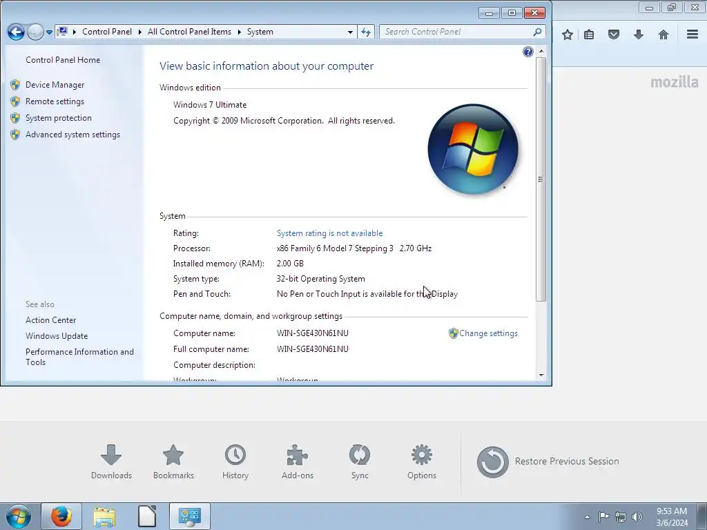Open Remote settings
The height and width of the screenshot is (530, 707).
click(x=55, y=101)
